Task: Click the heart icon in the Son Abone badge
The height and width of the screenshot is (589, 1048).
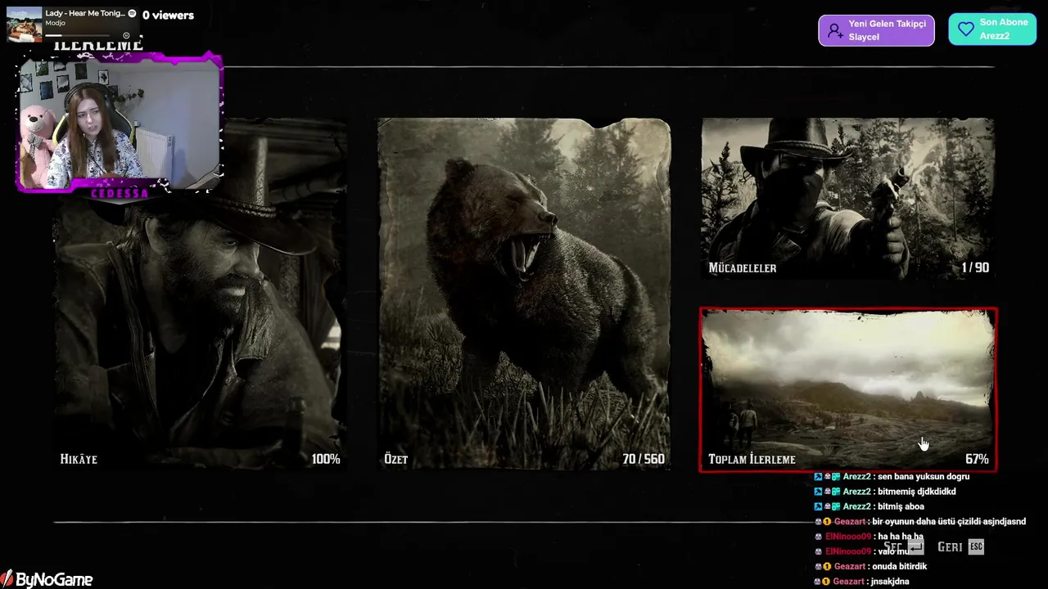Action: point(966,29)
